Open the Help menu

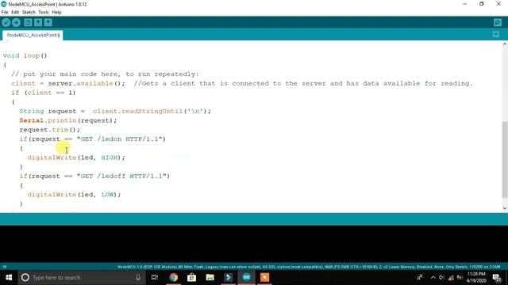coord(56,13)
